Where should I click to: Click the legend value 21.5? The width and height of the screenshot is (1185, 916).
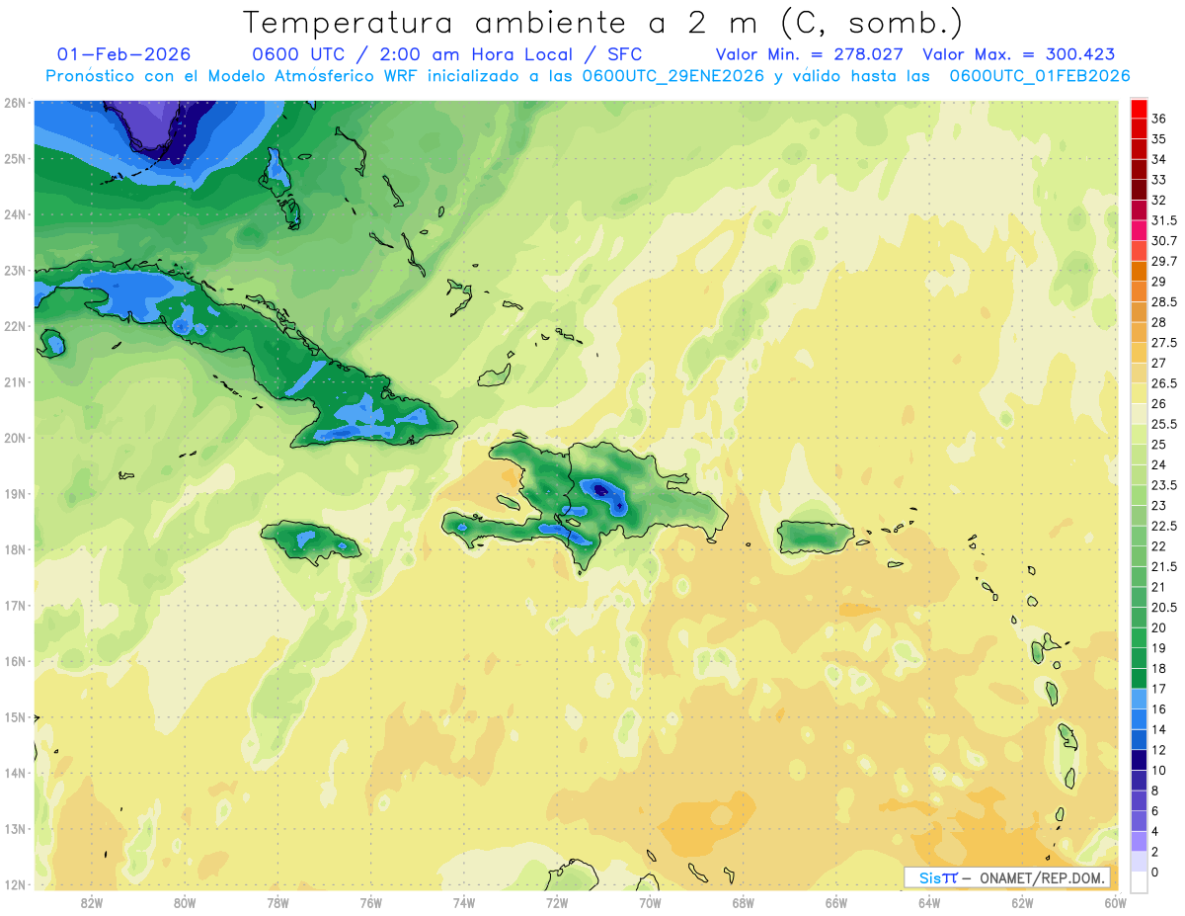(1163, 566)
